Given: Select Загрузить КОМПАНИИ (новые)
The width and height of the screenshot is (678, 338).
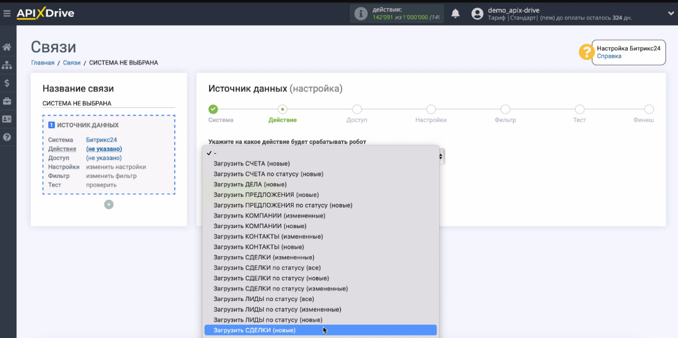Looking at the screenshot, I should pyautogui.click(x=321, y=226).
